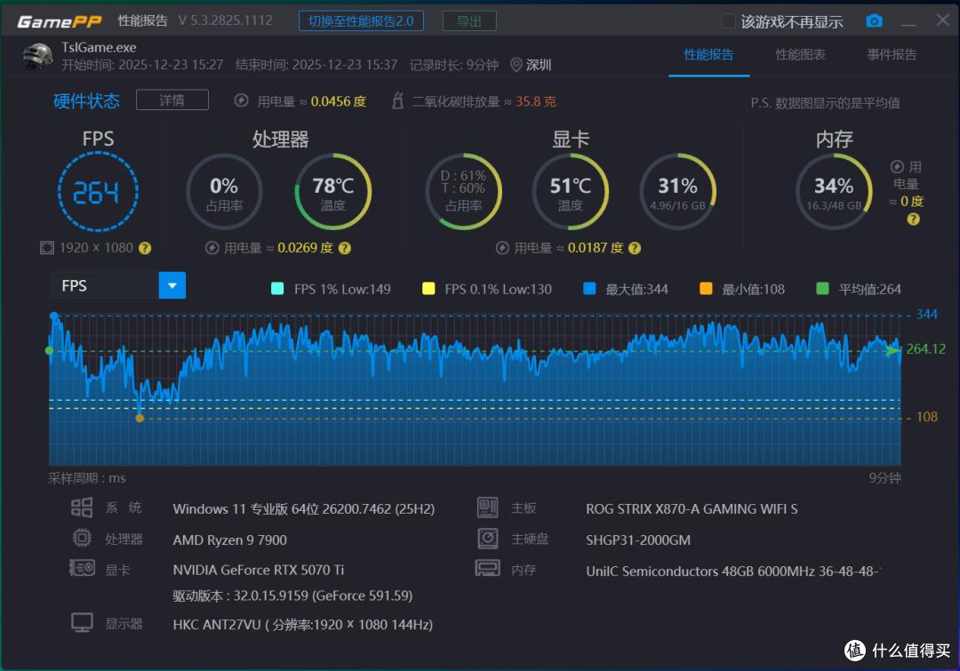
Task: Open hardware status 详情 button
Action: (172, 100)
